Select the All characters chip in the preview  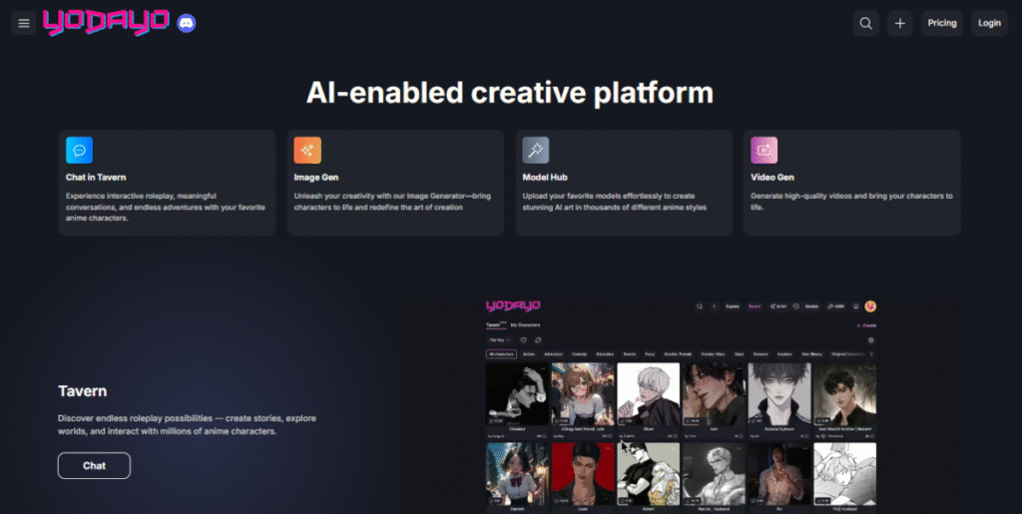tap(501, 354)
